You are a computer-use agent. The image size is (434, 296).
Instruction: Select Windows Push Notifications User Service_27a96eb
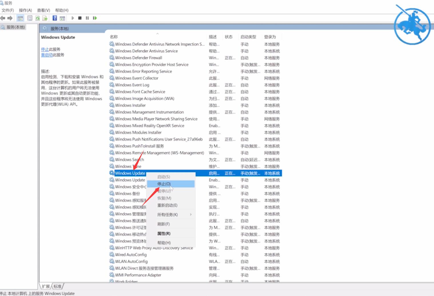tap(195, 139)
